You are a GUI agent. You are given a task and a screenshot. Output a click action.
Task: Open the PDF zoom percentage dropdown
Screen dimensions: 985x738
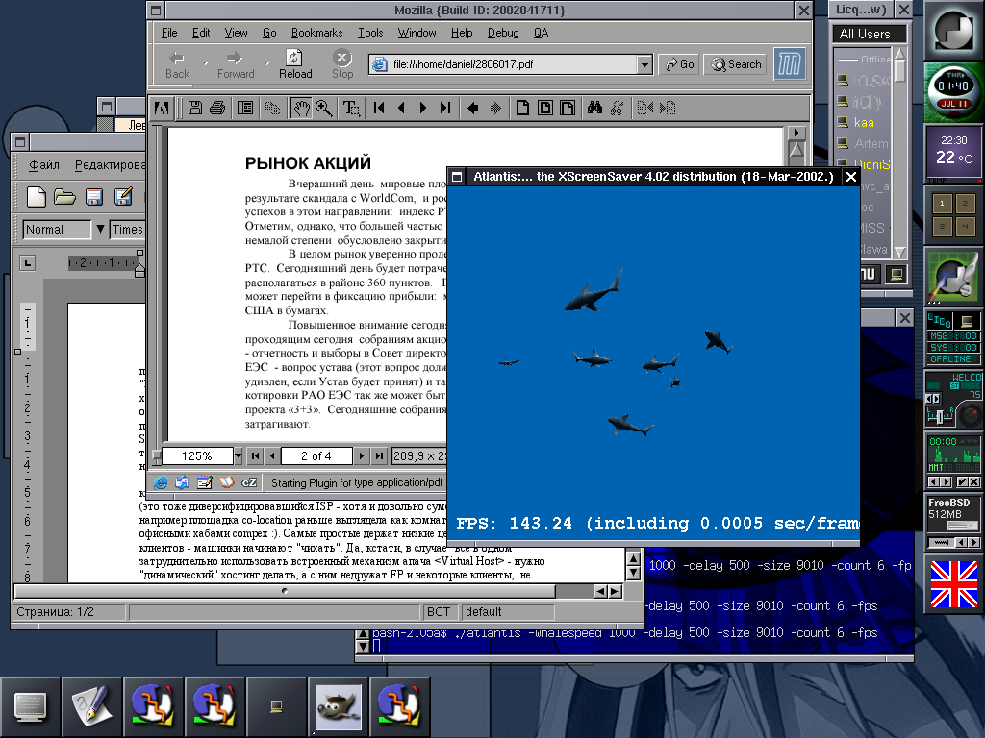pos(239,455)
